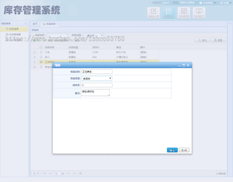Open the 系统监控 module icon
The image size is (233, 182).
click(x=199, y=12)
